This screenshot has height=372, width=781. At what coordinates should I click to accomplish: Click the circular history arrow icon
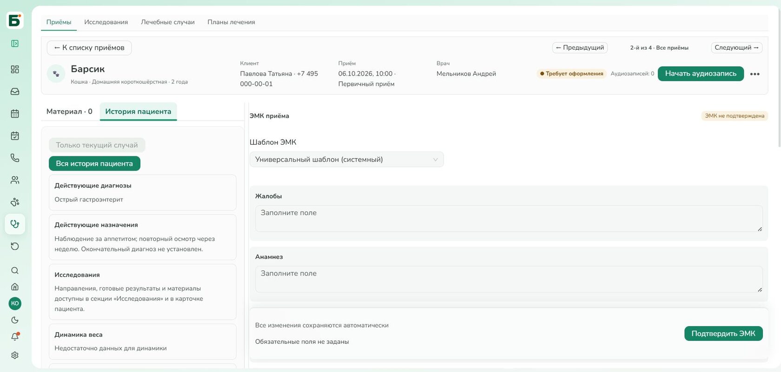15,246
